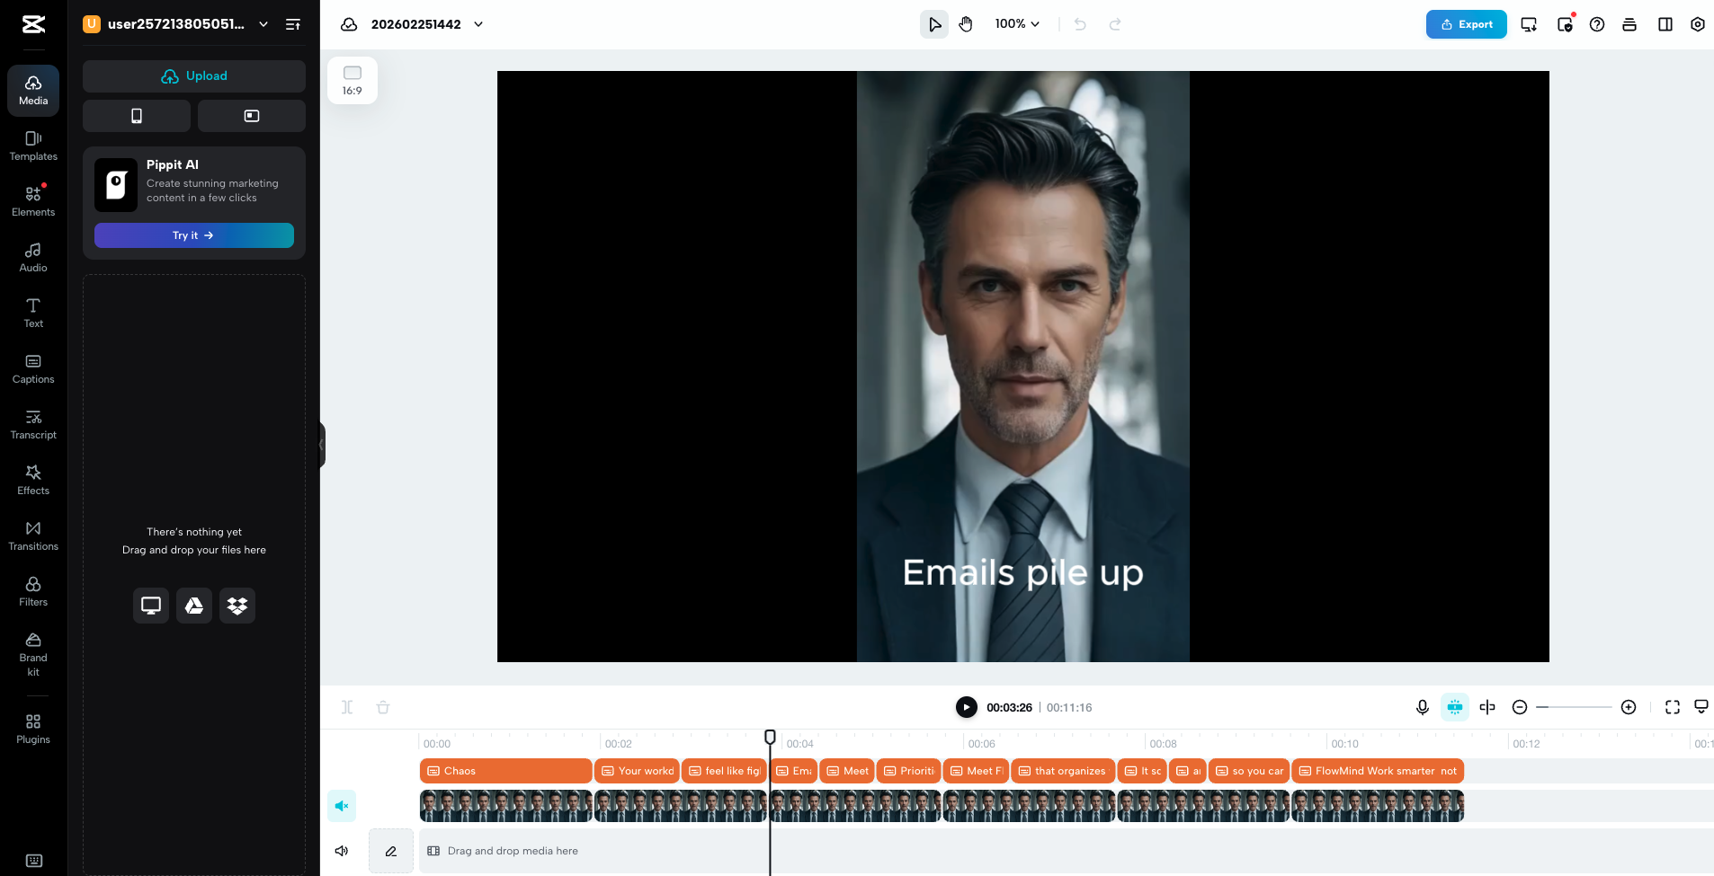Open the account username dropdown
This screenshot has height=876, width=1714.
pos(263,24)
